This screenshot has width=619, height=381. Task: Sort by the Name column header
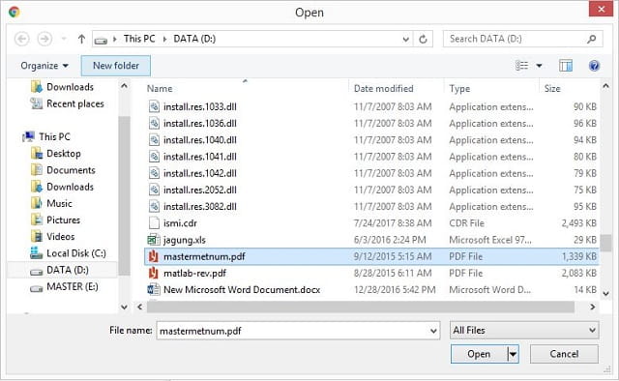coord(160,88)
